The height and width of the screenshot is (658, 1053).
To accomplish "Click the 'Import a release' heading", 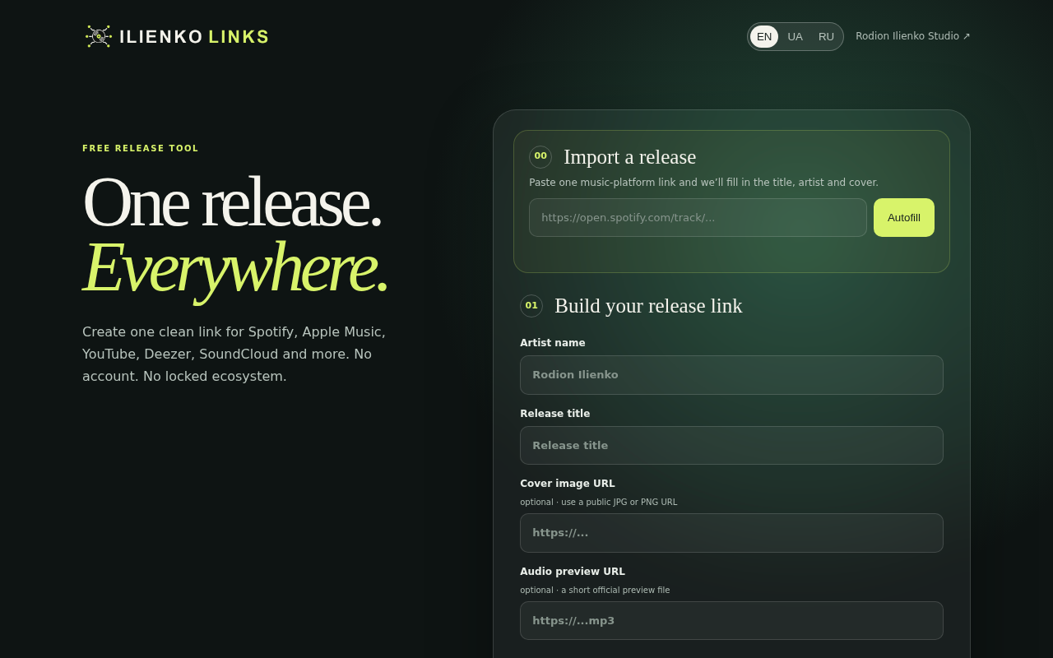I will coord(630,157).
